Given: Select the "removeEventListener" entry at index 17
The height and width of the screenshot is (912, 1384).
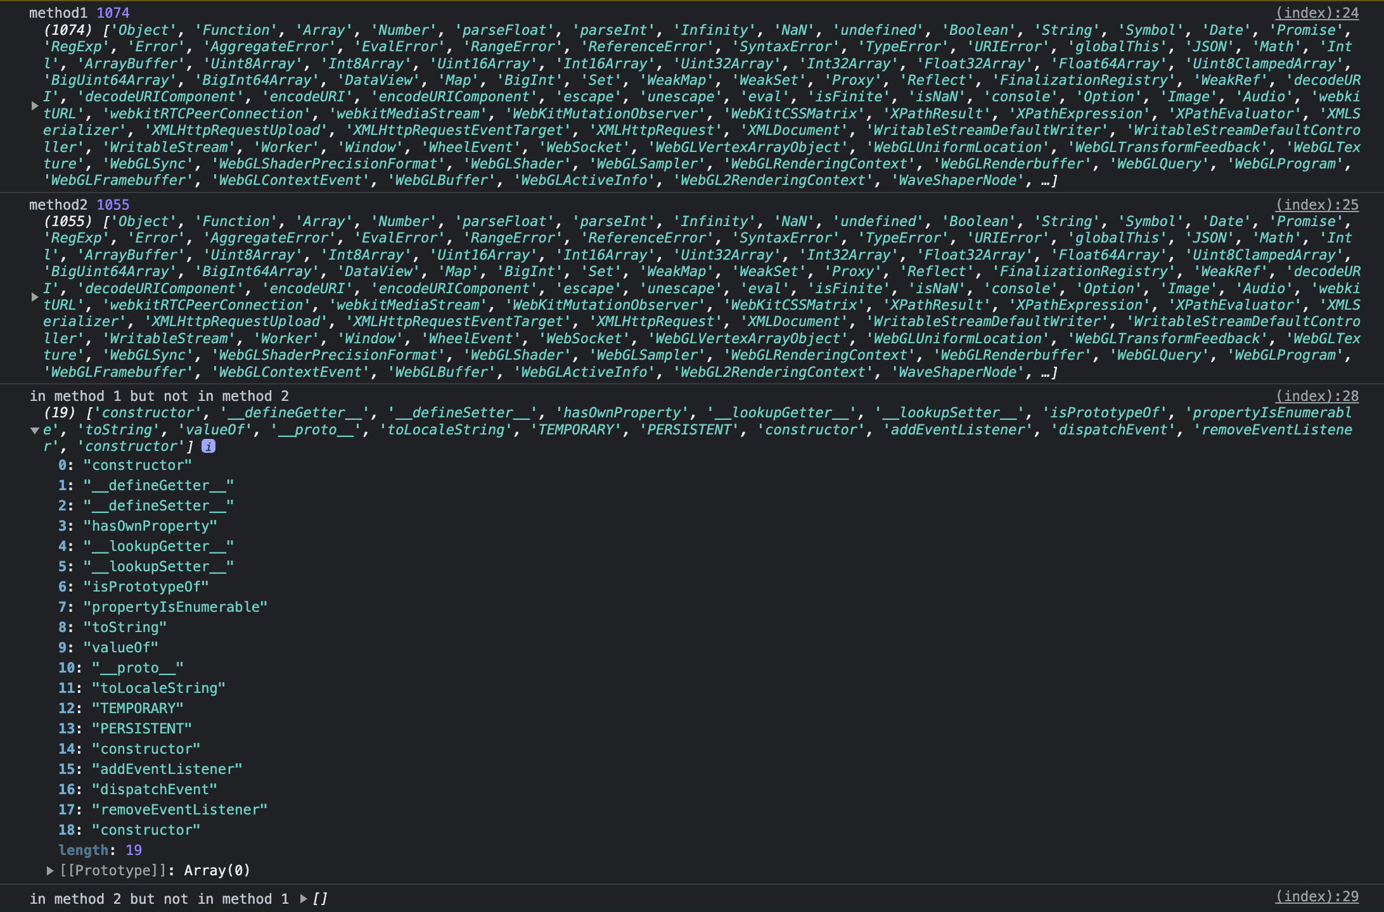Looking at the screenshot, I should pyautogui.click(x=179, y=809).
